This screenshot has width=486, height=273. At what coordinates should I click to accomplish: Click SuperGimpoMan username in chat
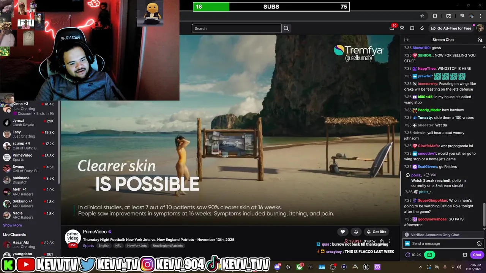[432, 200]
